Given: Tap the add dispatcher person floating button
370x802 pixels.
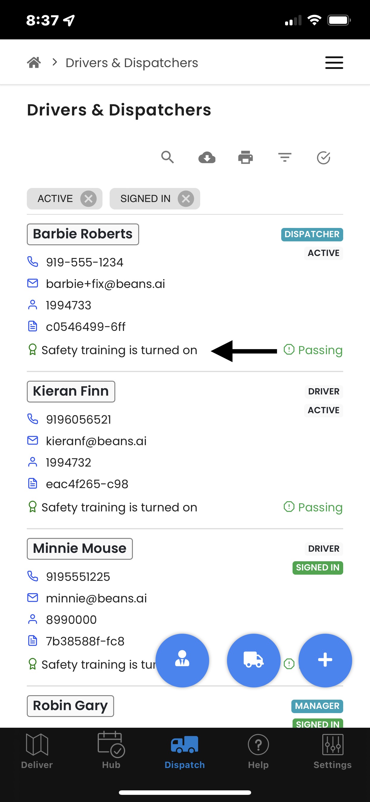Looking at the screenshot, I should pyautogui.click(x=182, y=660).
